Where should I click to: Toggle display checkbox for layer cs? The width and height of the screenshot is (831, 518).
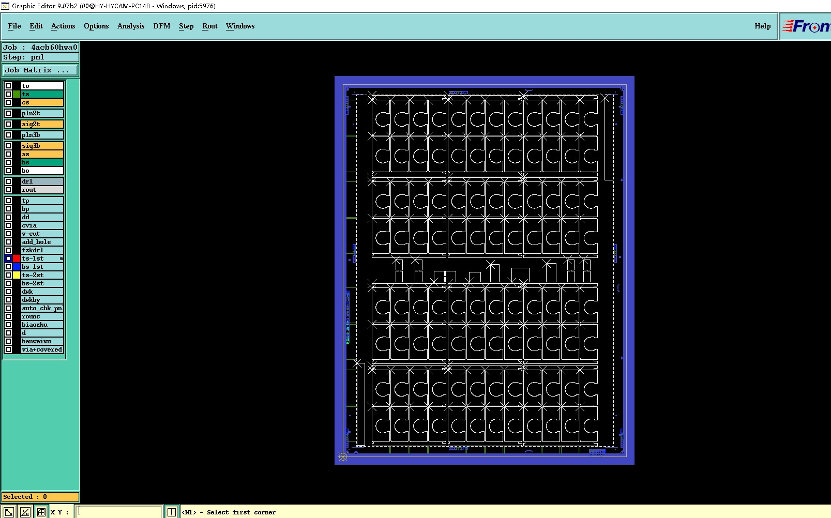click(8, 102)
